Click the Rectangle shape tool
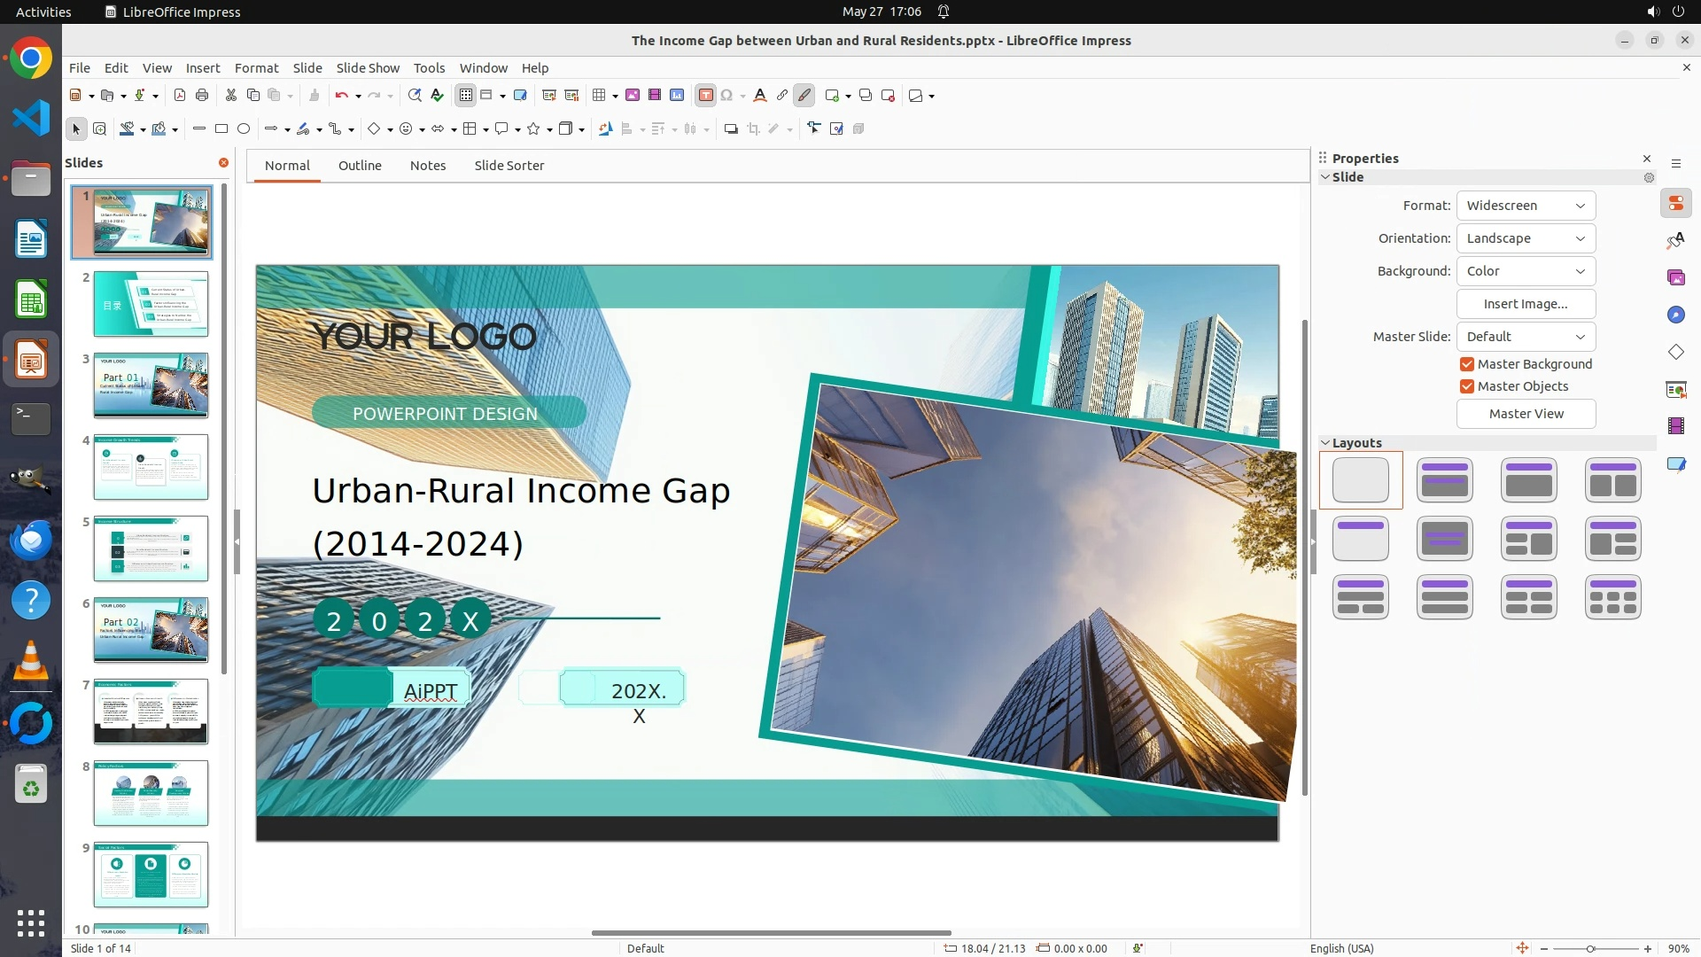Image resolution: width=1701 pixels, height=957 pixels. point(221,129)
